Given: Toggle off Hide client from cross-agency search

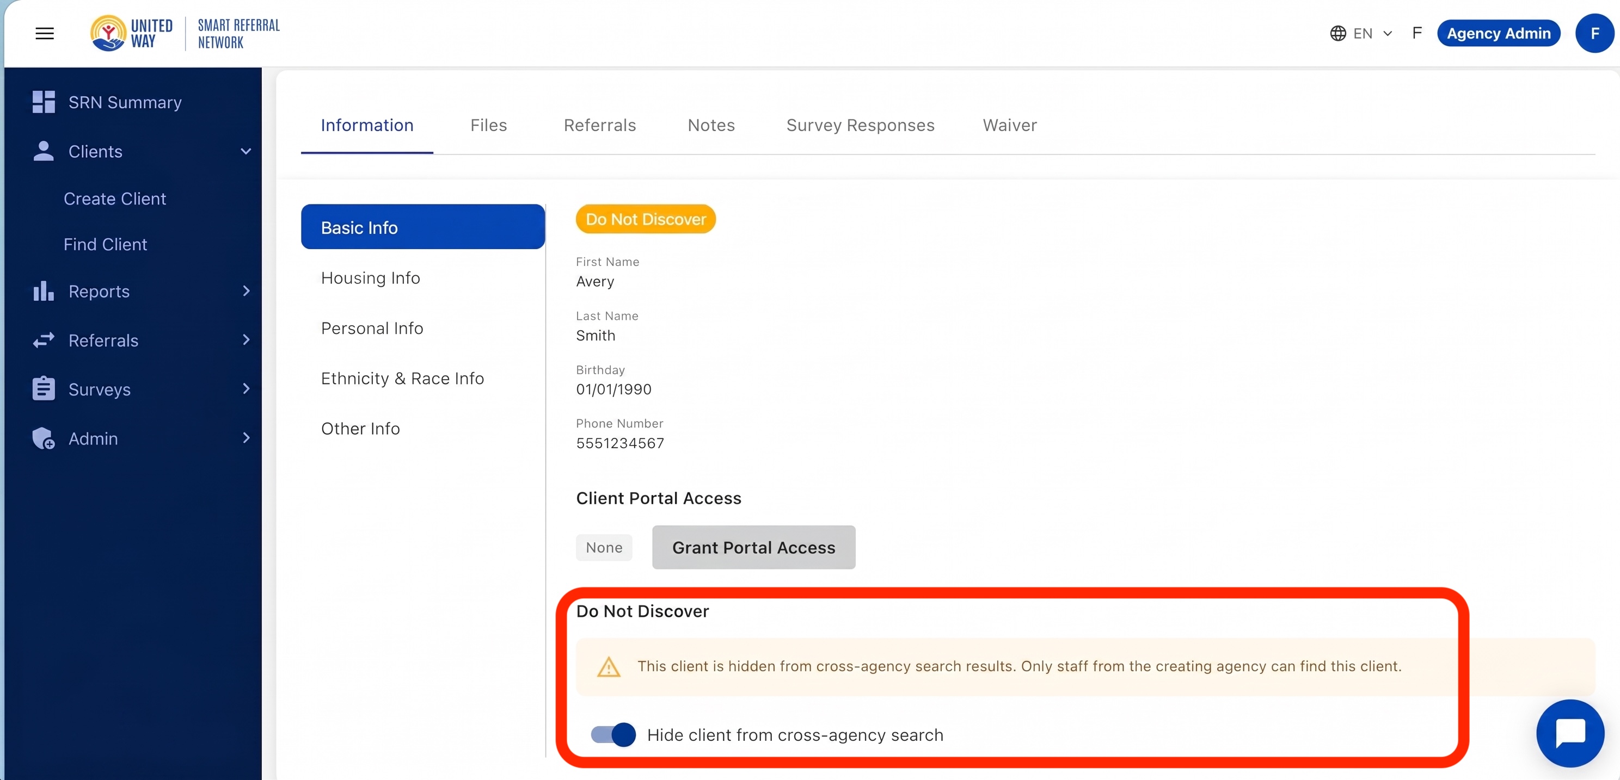Looking at the screenshot, I should (613, 734).
